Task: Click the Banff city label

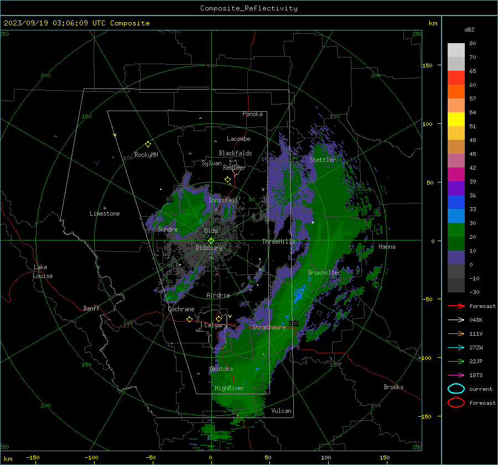Action: [91, 308]
